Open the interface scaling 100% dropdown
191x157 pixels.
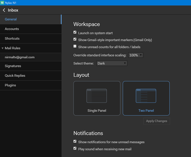click(x=136, y=55)
